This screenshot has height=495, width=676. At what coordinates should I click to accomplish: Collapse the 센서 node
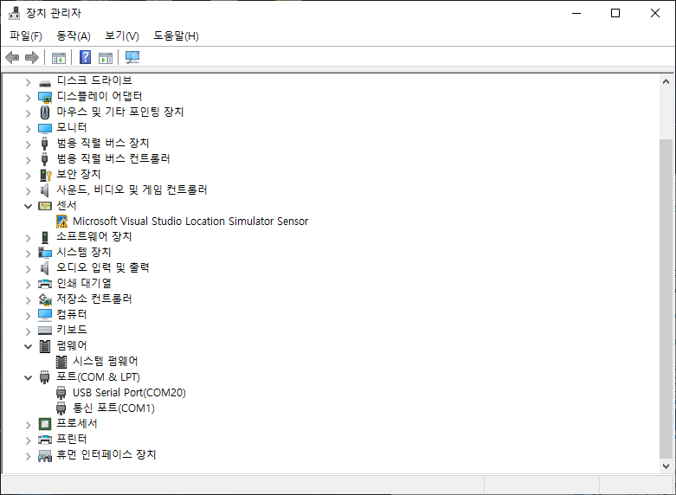pos(29,206)
